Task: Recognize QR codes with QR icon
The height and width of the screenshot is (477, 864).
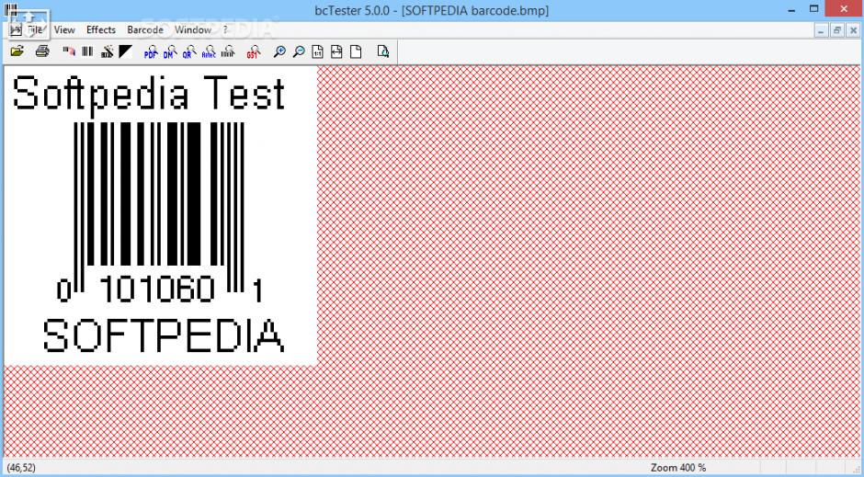Action: 189,52
